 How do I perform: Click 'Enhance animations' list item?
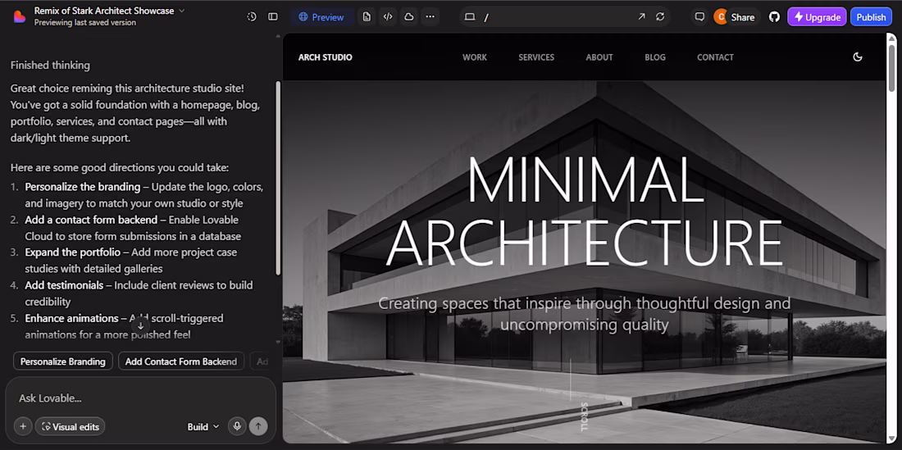pyautogui.click(x=71, y=318)
